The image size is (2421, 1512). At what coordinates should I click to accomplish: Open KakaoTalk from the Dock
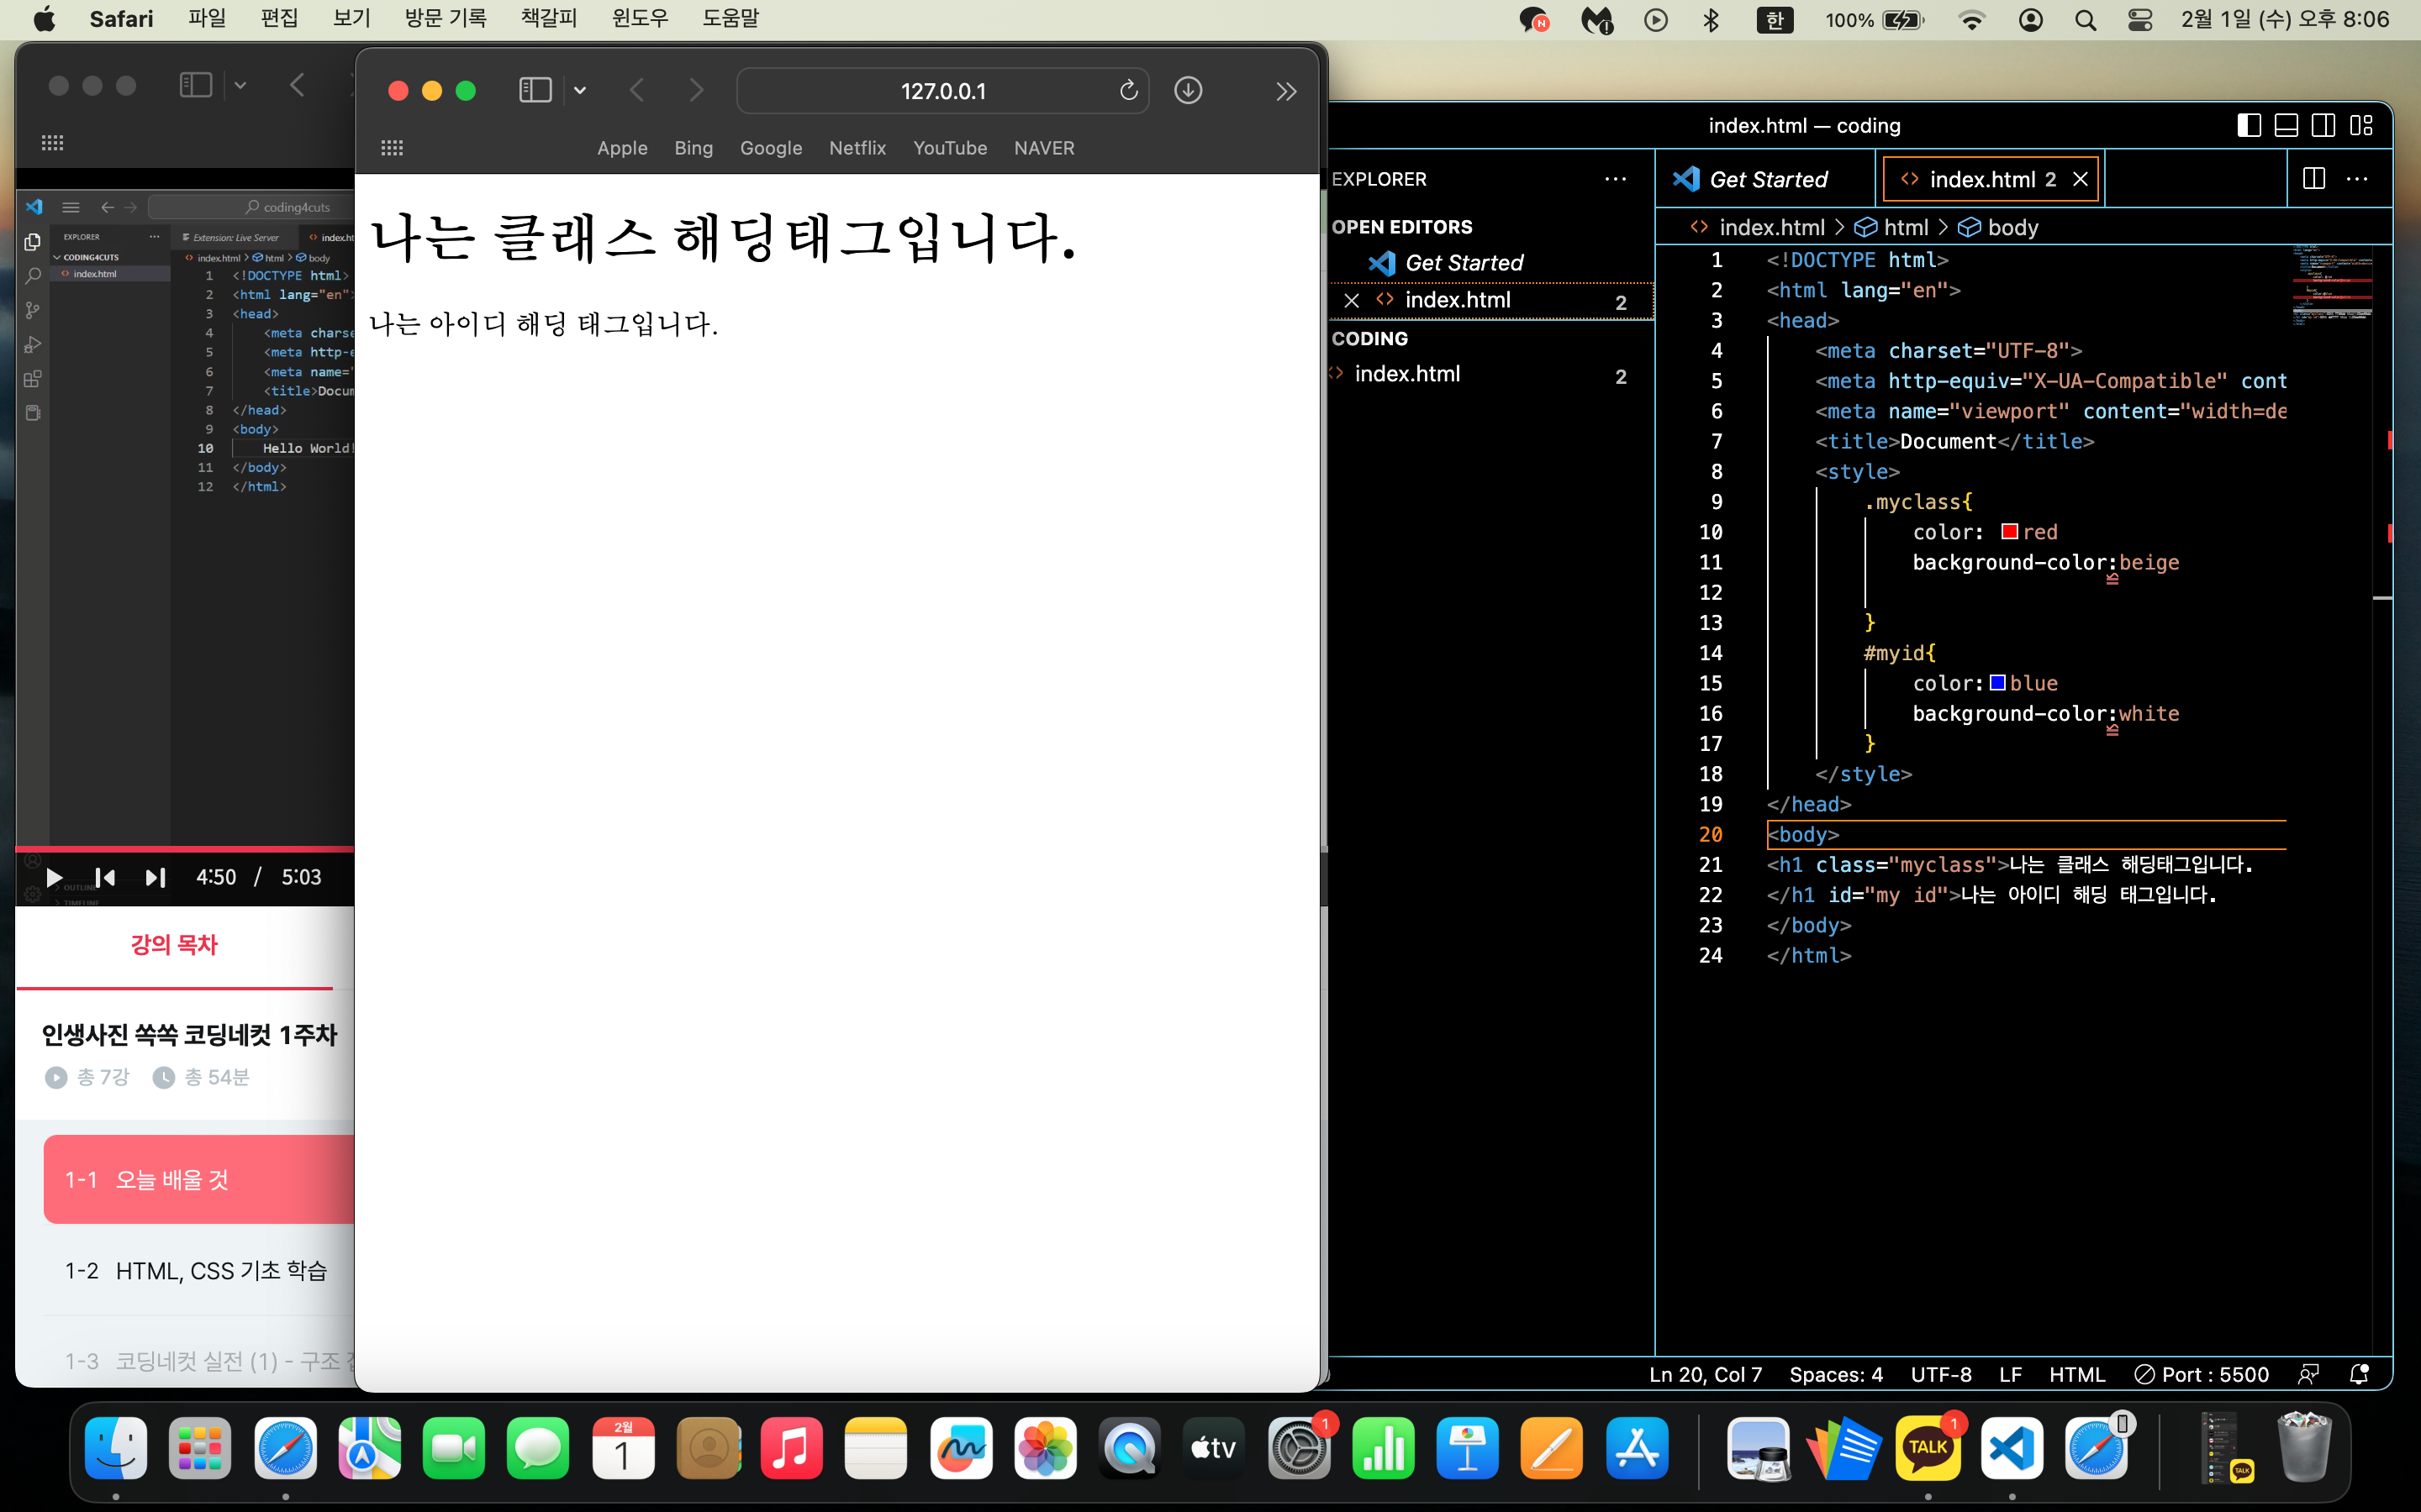(1928, 1447)
